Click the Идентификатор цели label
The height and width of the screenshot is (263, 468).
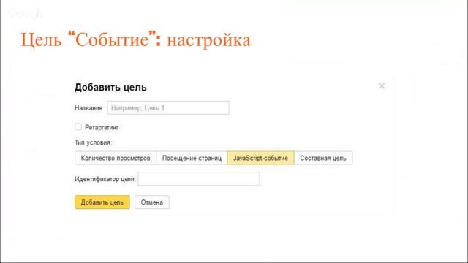click(105, 179)
